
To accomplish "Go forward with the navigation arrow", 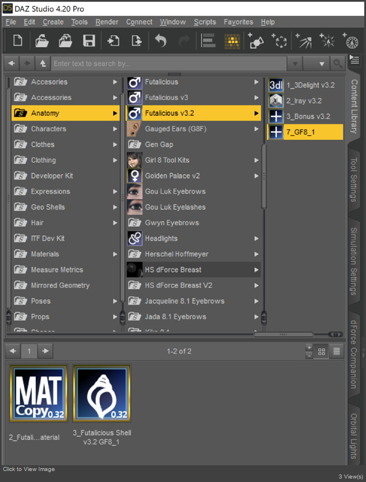I will pyautogui.click(x=27, y=63).
